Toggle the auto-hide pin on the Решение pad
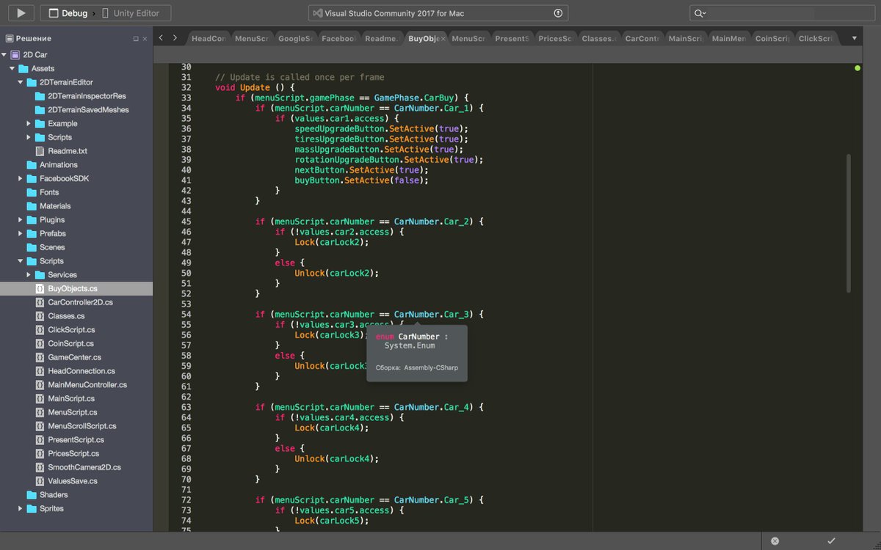Screen dimensions: 881x550 (136, 38)
